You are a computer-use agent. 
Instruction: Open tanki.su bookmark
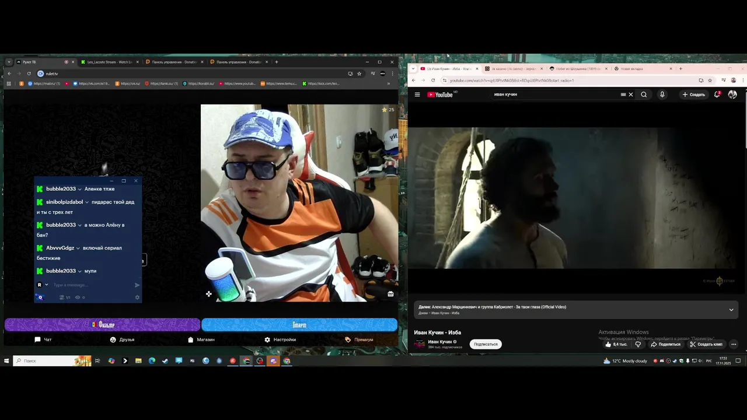(162, 83)
